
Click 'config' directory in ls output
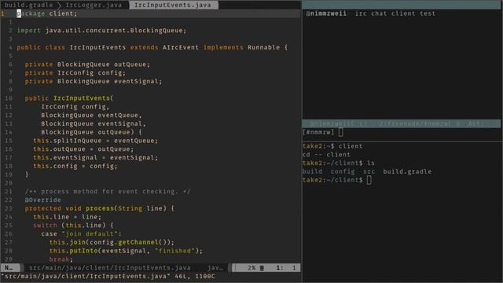click(343, 171)
